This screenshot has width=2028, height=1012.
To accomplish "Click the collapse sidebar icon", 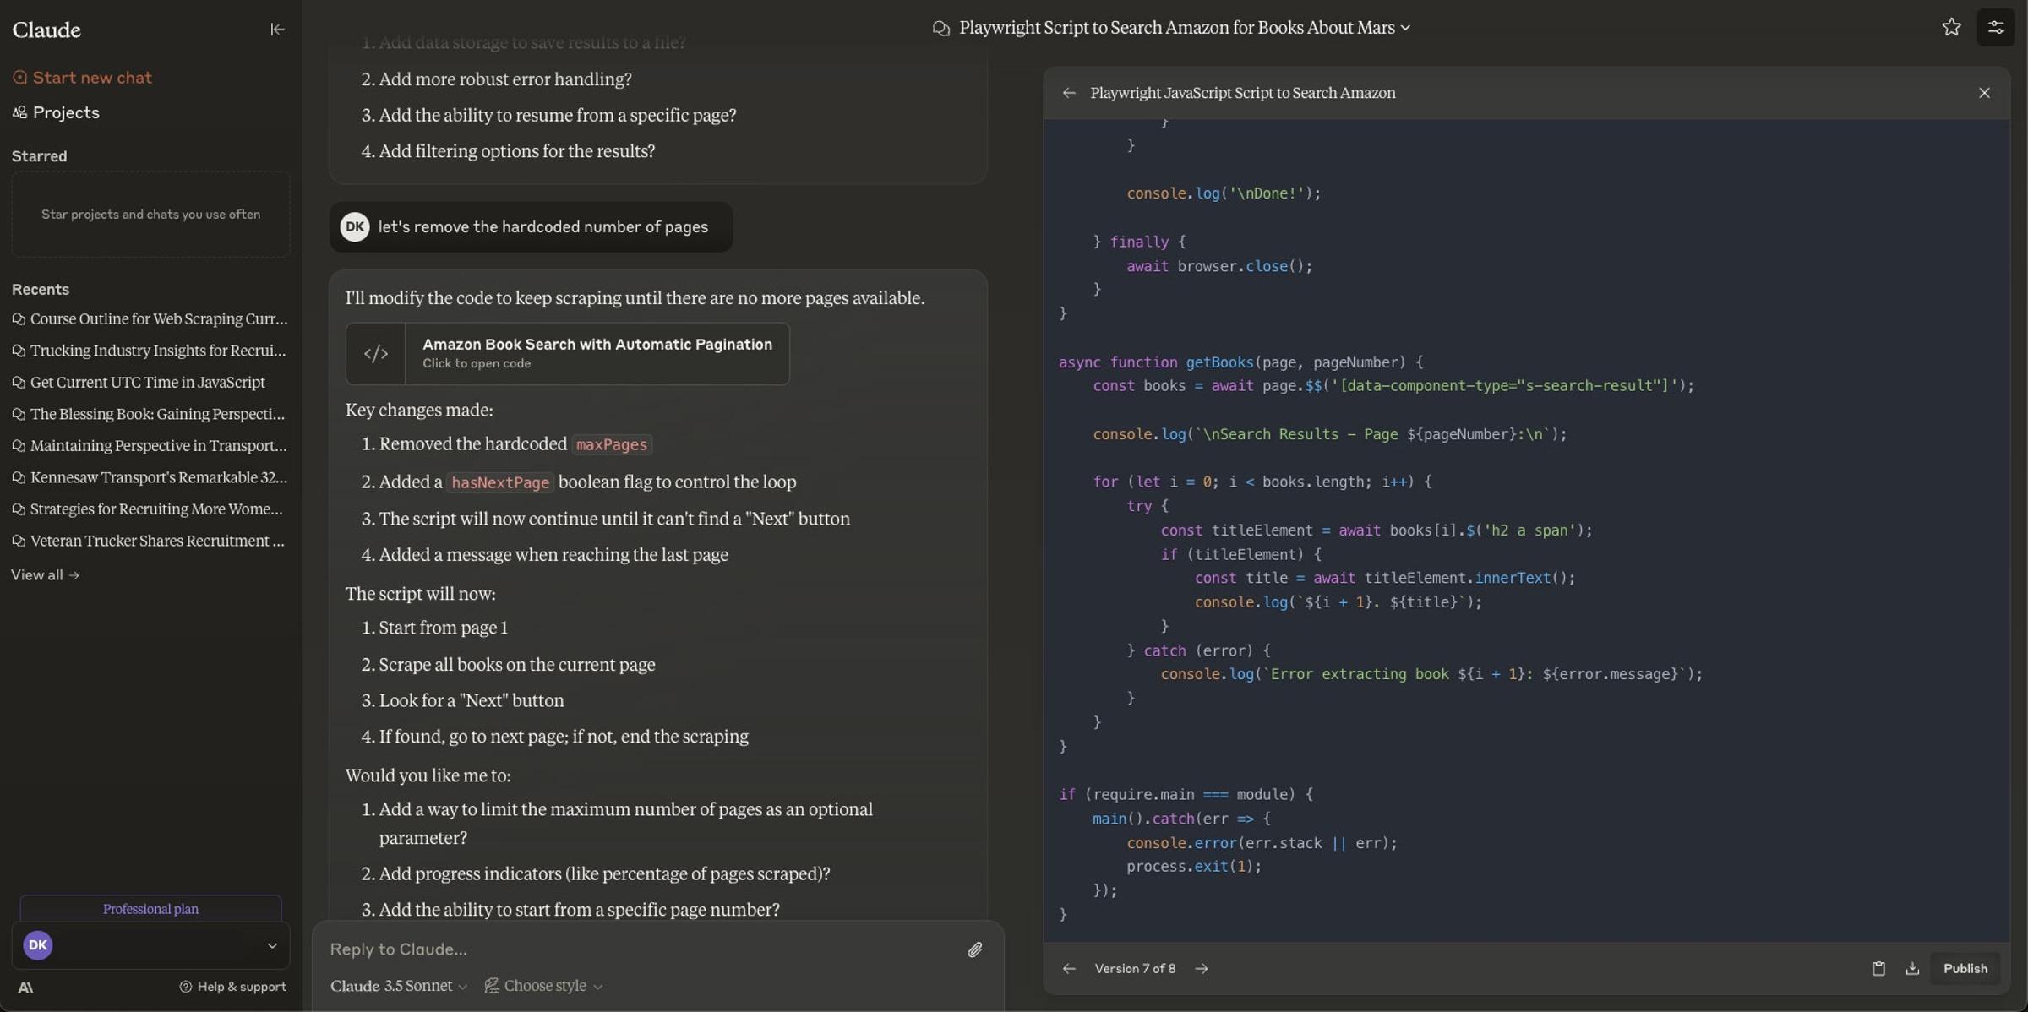I will pos(275,27).
